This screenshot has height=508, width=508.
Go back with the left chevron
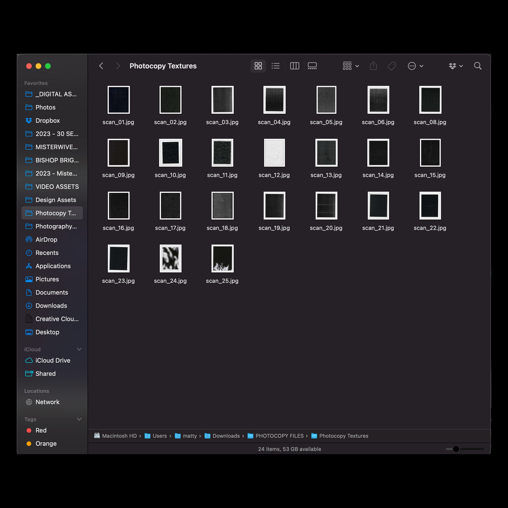point(101,66)
